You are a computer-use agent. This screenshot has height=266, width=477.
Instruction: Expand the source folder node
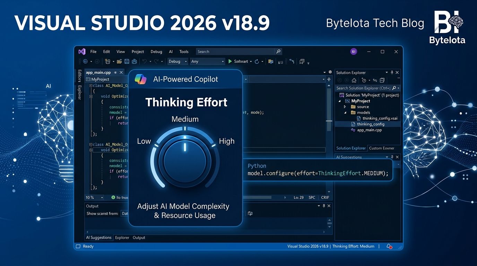click(x=345, y=107)
